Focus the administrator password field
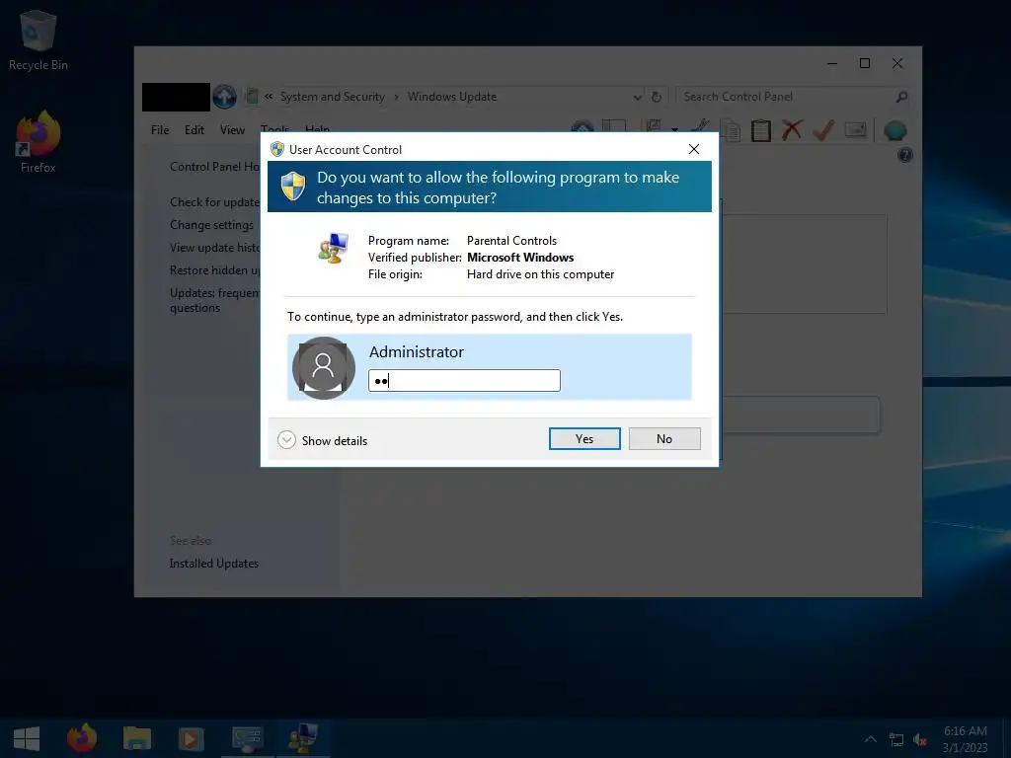Screen dimensions: 1011x758 pyautogui.click(x=464, y=380)
